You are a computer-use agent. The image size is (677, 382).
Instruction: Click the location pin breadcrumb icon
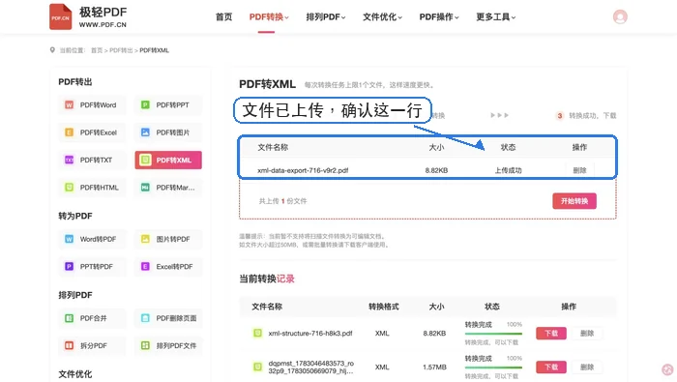click(52, 50)
